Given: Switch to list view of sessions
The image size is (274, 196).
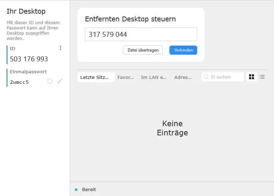Looking at the screenshot, I should (x=262, y=77).
